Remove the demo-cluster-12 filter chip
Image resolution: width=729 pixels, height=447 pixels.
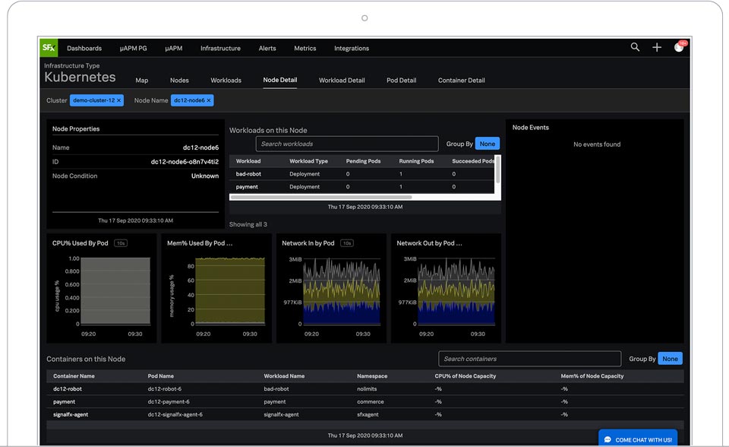[118, 100]
